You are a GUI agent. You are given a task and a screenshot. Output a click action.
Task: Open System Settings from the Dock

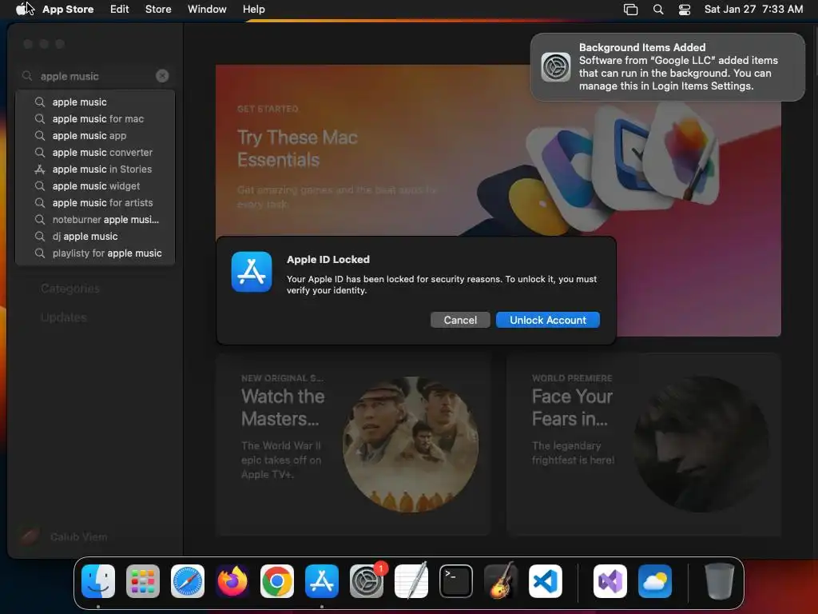(x=367, y=581)
